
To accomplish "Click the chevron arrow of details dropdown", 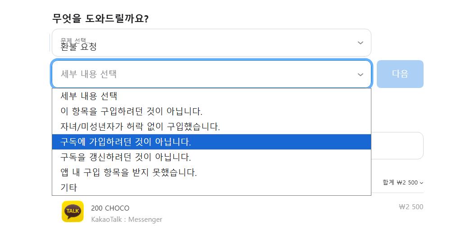I will coord(360,75).
